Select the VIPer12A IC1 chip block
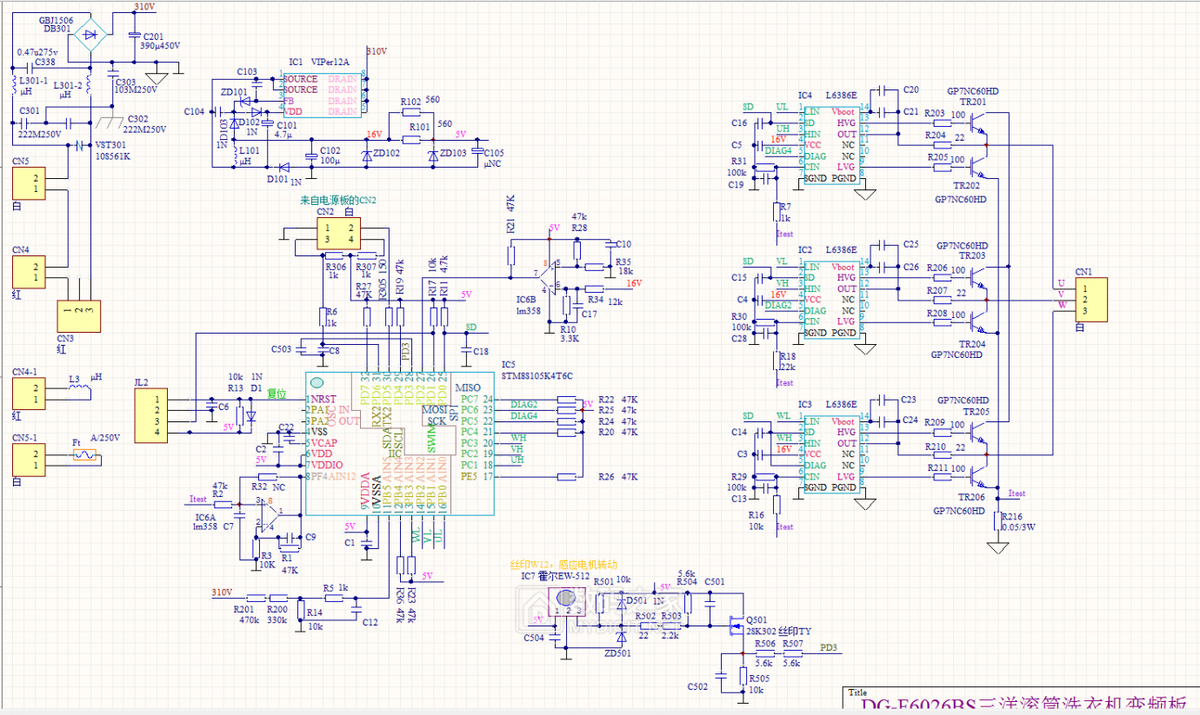This screenshot has width=1200, height=715. pos(323,95)
